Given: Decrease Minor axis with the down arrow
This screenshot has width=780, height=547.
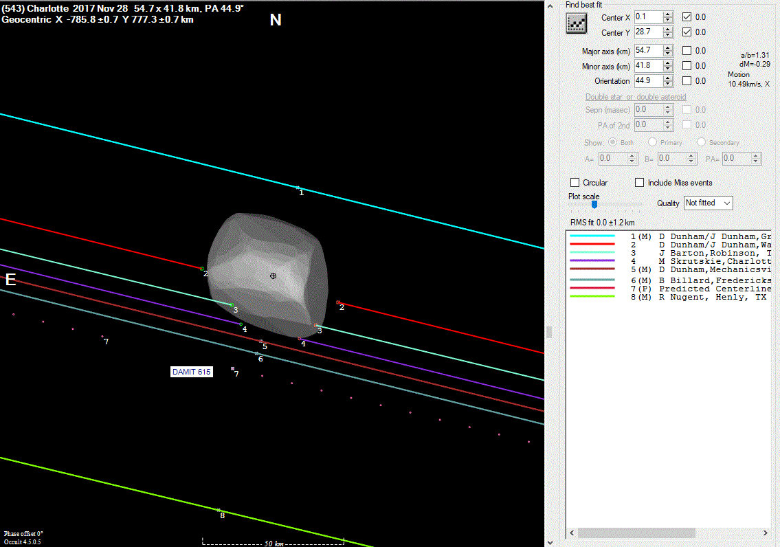Looking at the screenshot, I should click(x=668, y=69).
